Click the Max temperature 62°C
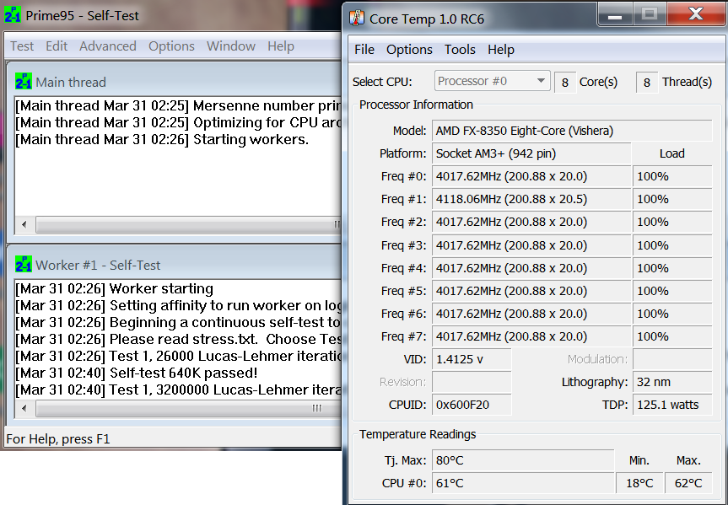Viewport: 728px width, 505px height. click(x=688, y=483)
